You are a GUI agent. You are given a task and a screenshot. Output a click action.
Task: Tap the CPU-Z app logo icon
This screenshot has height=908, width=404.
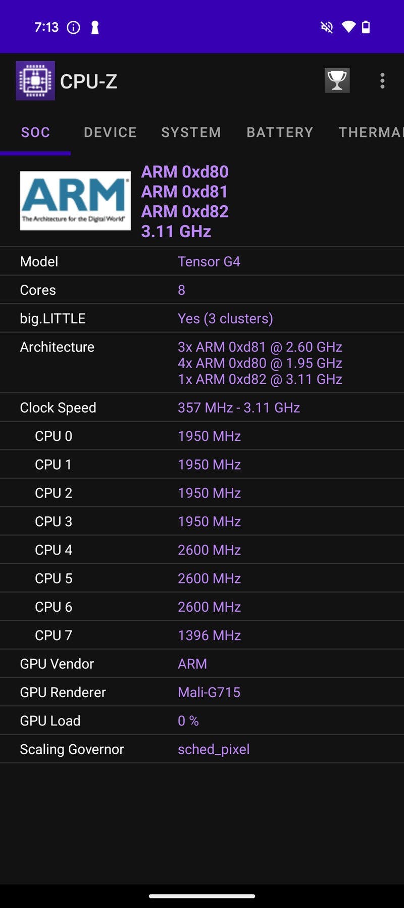pos(35,81)
